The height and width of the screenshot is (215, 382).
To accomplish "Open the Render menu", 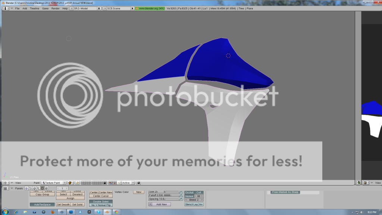I will pos(56,9).
